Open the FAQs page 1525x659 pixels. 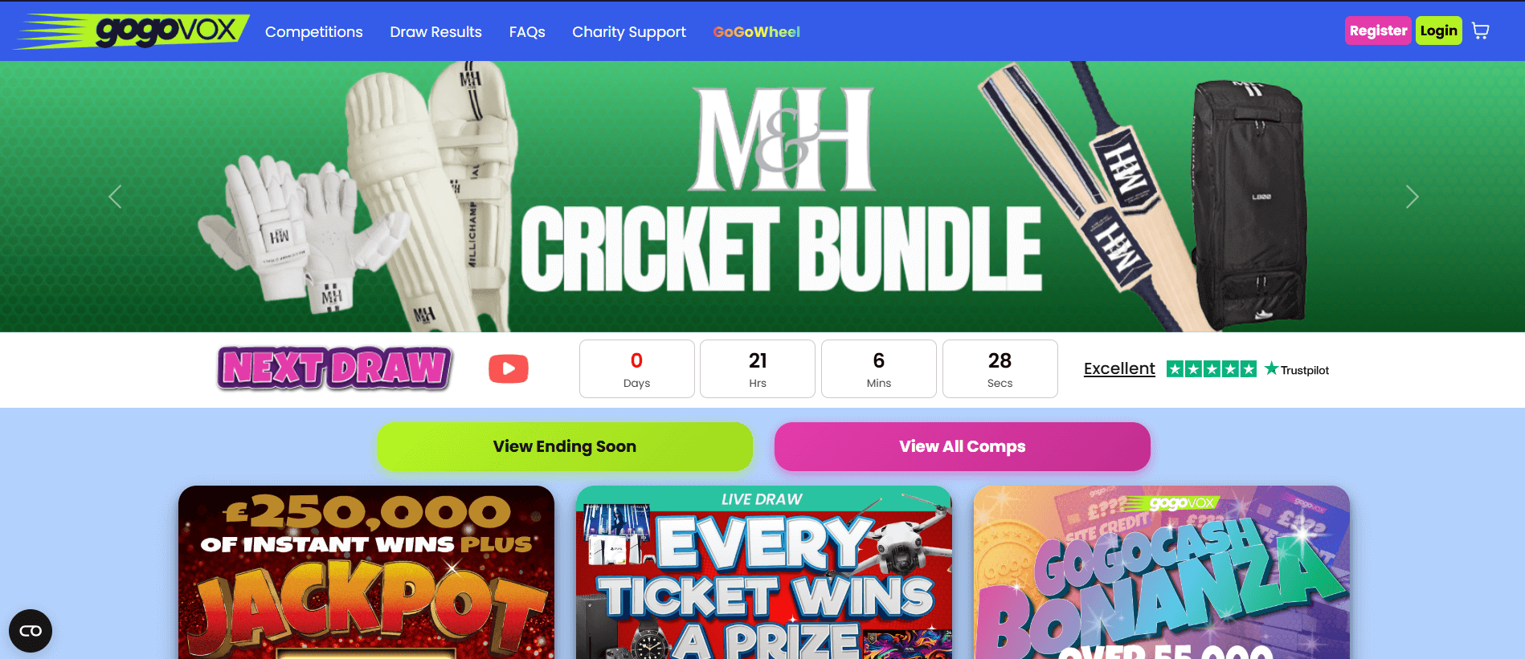point(527,32)
